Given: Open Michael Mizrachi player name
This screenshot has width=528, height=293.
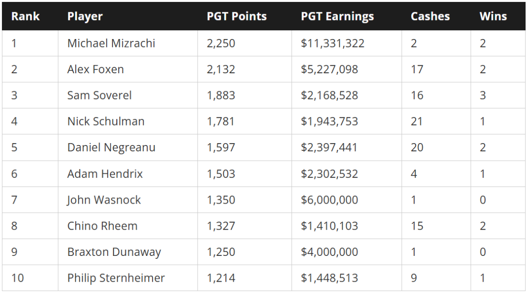Looking at the screenshot, I should coord(111,43).
